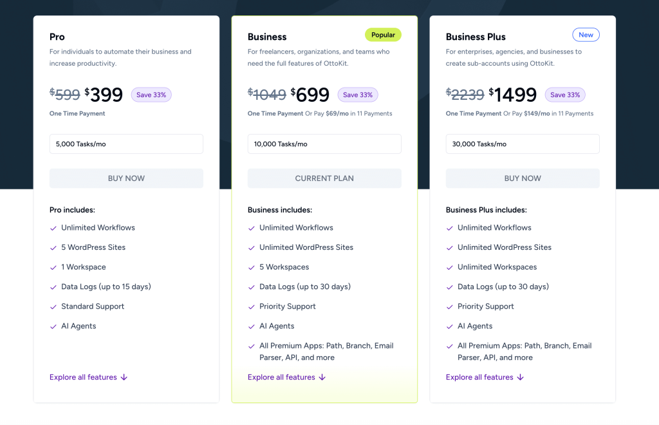659x425 pixels.
Task: Click Save 33% badge beside $699 price
Action: [x=358, y=95]
